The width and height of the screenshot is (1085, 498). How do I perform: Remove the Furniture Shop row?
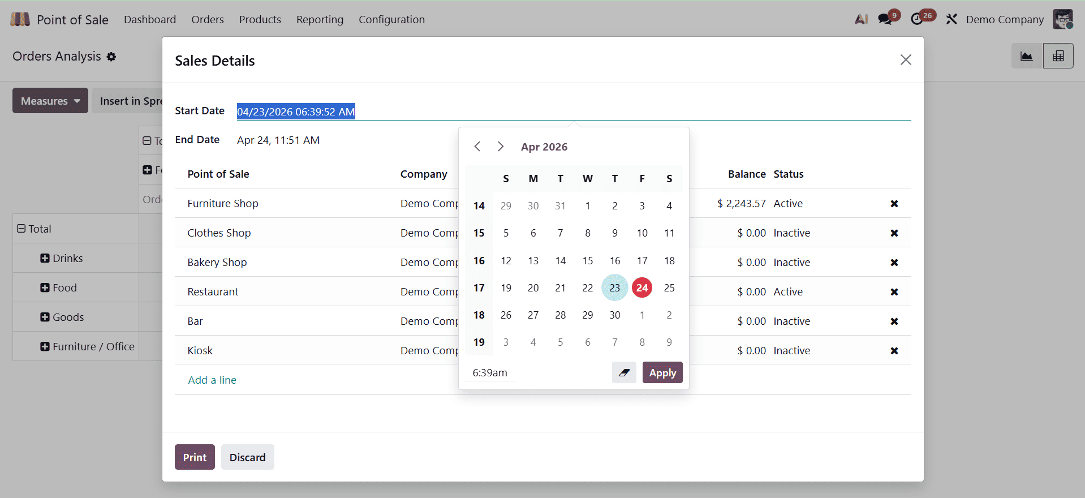(894, 204)
